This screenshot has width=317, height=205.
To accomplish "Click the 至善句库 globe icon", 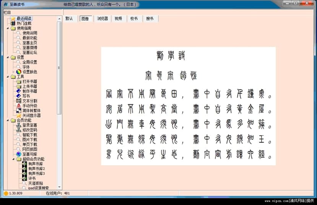I will [x=19, y=154].
